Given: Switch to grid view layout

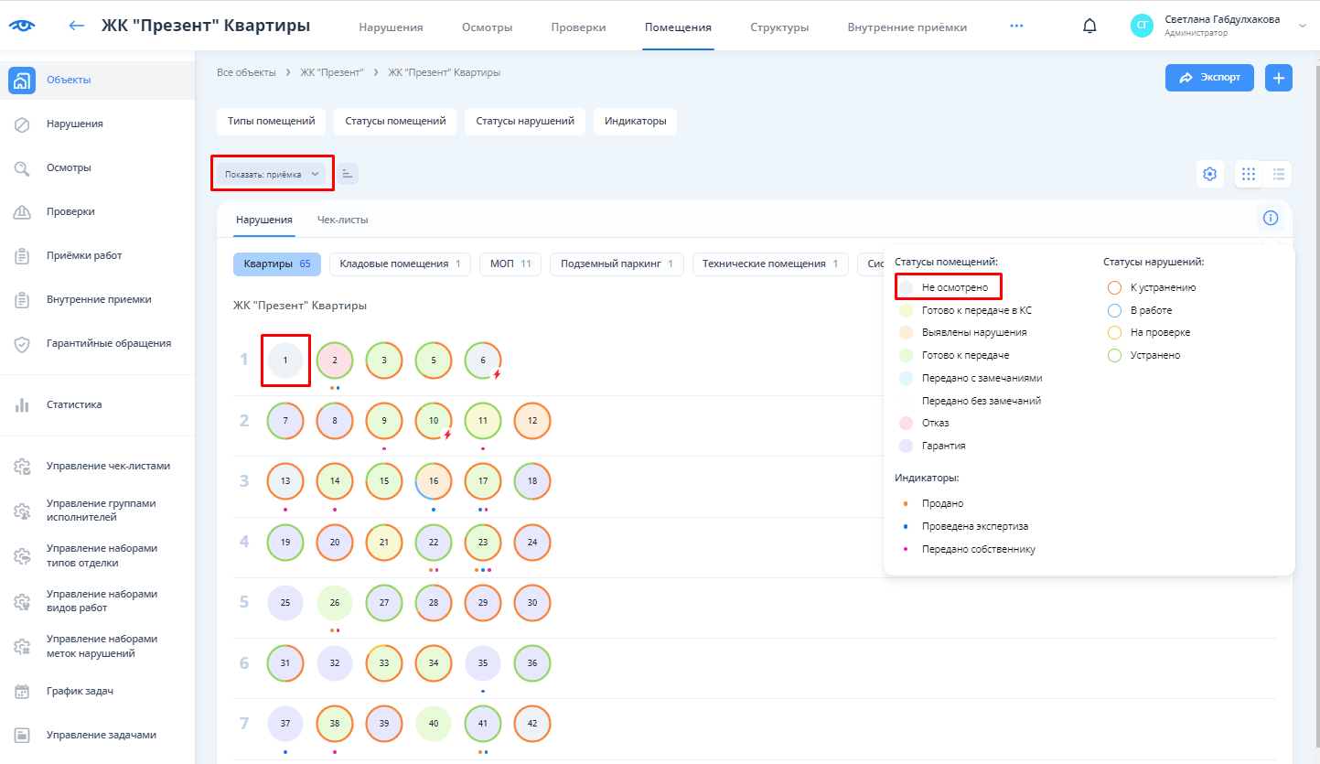Looking at the screenshot, I should tap(1249, 174).
